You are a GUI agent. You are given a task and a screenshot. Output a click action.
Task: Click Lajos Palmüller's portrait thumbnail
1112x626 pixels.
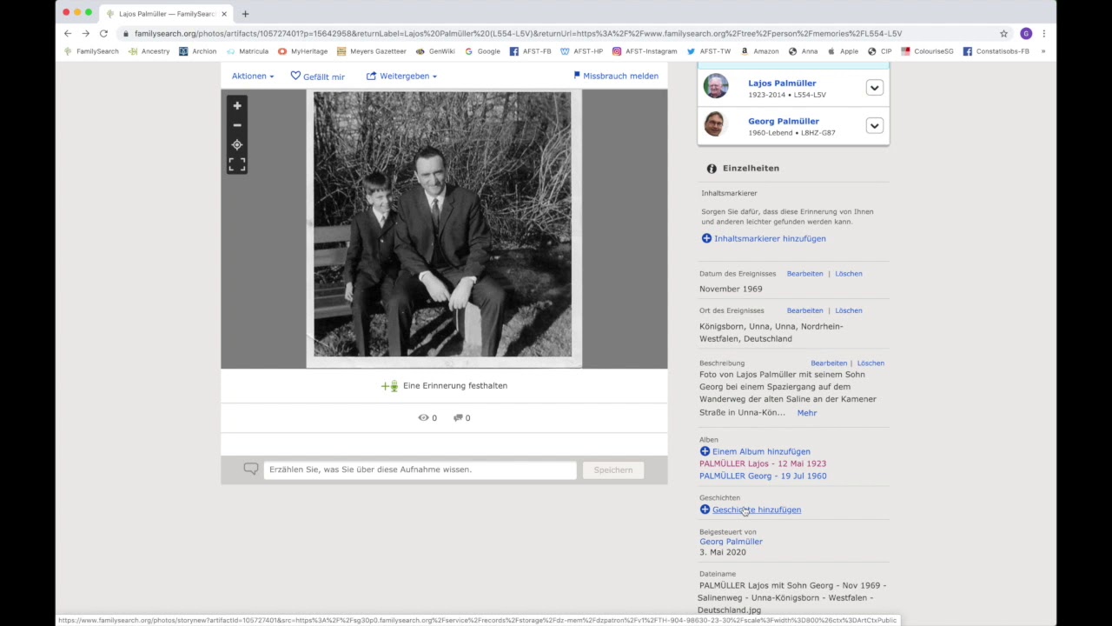716,87
